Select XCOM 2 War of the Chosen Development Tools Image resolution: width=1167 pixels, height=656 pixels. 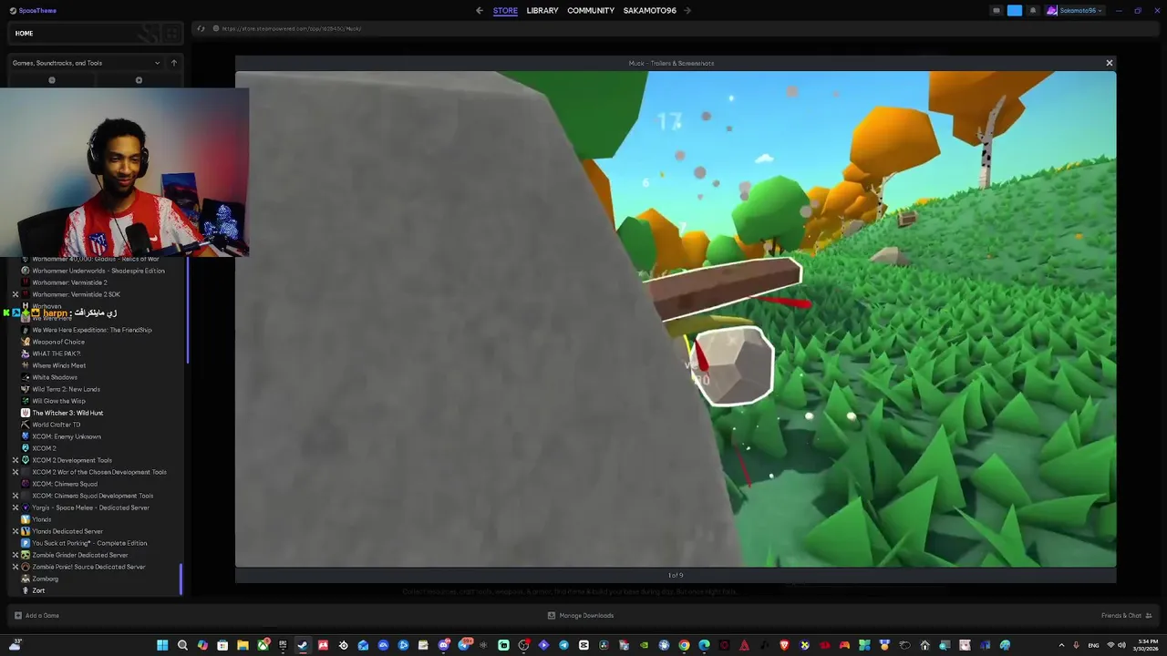pyautogui.click(x=99, y=472)
